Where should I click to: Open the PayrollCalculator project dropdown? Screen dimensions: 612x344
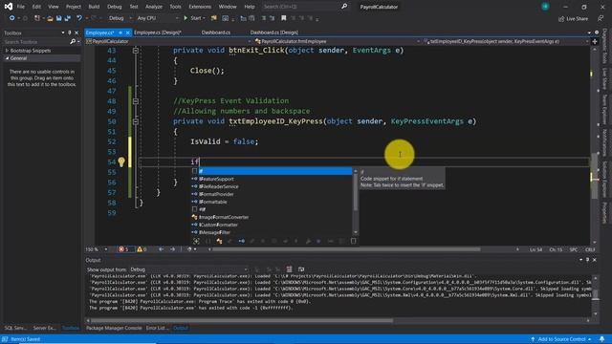click(x=168, y=41)
